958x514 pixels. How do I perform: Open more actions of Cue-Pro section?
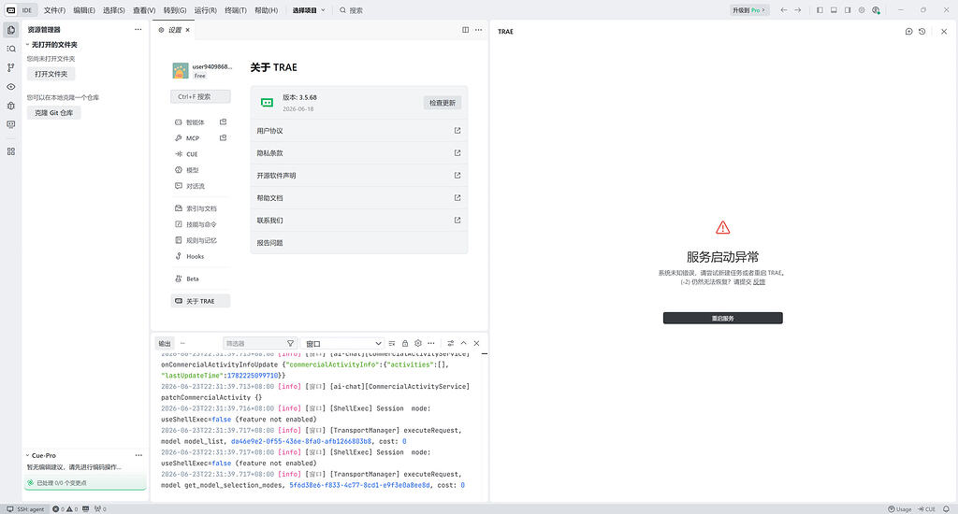click(x=138, y=455)
